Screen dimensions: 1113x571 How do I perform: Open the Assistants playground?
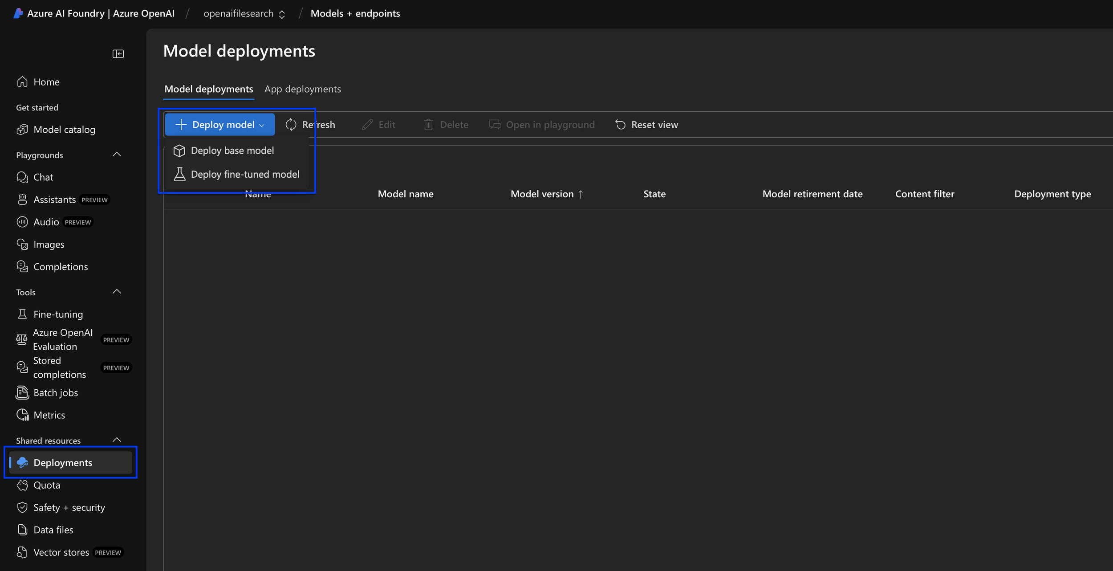coord(54,200)
